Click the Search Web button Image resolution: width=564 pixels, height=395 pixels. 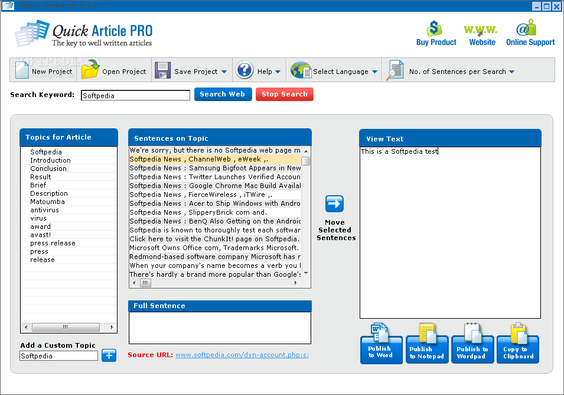coord(223,95)
